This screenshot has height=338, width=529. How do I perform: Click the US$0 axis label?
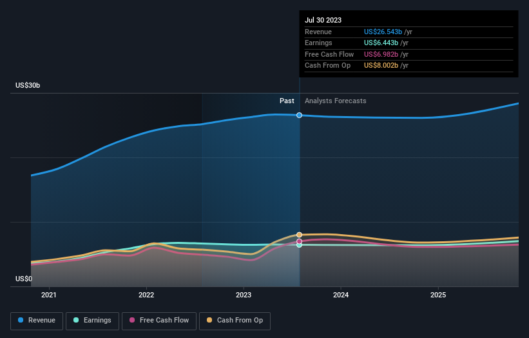pos(24,279)
